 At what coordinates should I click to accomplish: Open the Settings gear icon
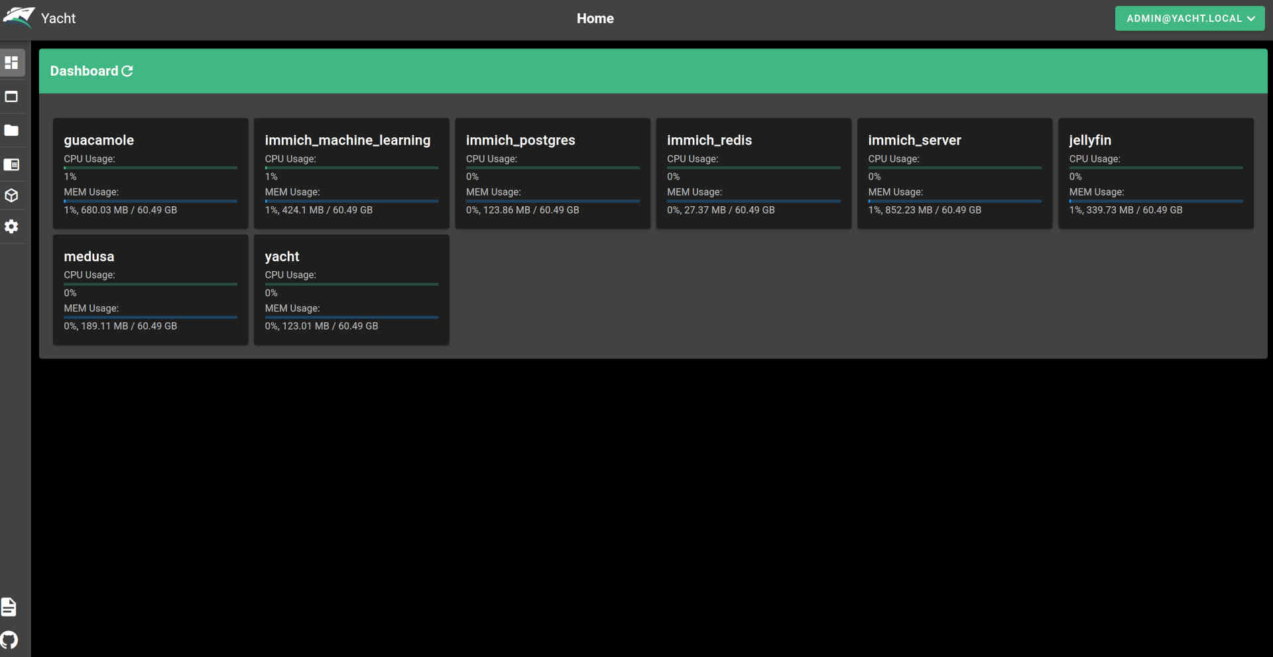(12, 227)
